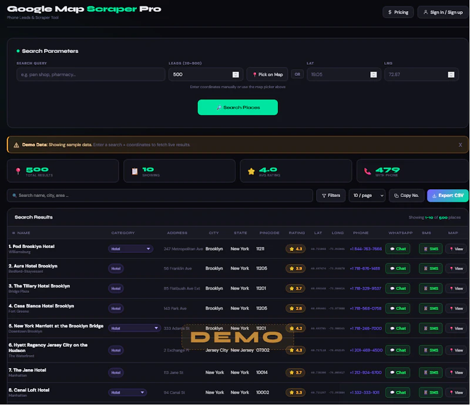Click rating badge 4.3 for Pod Brooklyn Hotel
Image resolution: width=470 pixels, height=405 pixels.
tap(296, 249)
